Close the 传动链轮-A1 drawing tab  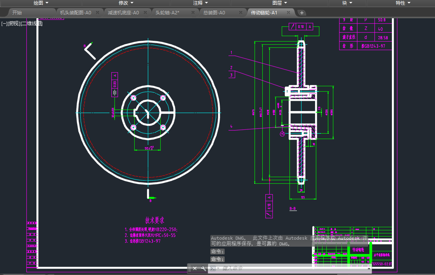[x=289, y=12]
